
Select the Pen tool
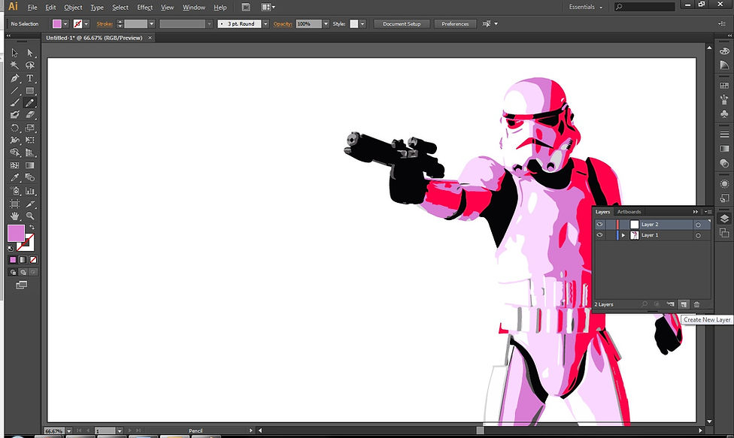tap(14, 78)
